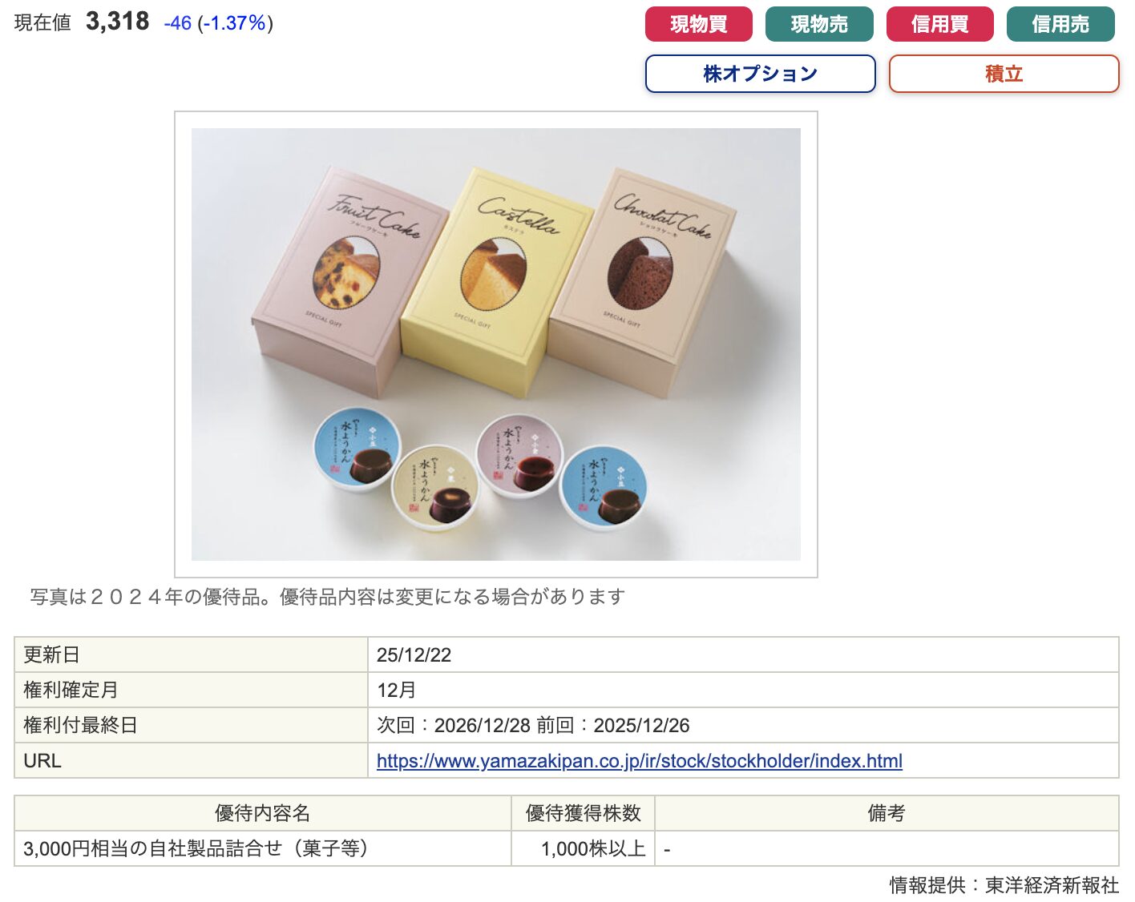Select the 信用買 button
This screenshot has height=902, width=1135.
tap(939, 24)
